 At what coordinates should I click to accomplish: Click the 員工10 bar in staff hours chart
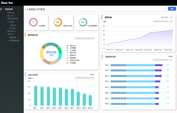coord(90,100)
